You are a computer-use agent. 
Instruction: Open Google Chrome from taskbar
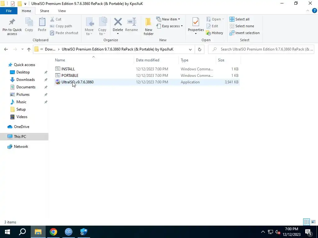click(x=53, y=232)
